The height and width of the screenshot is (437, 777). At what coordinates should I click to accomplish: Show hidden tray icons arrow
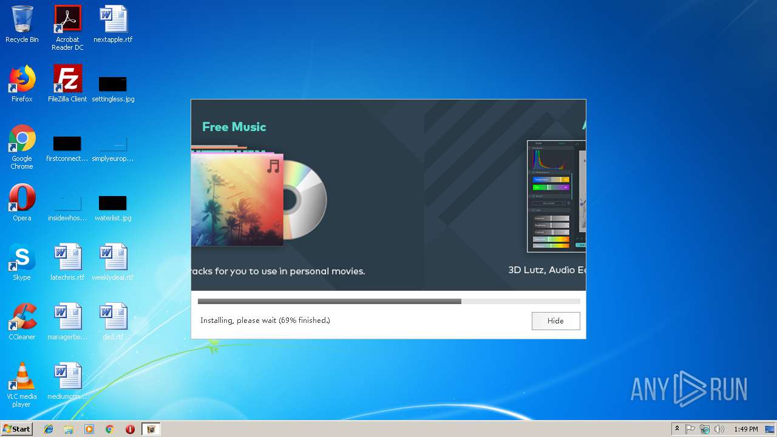click(x=677, y=429)
